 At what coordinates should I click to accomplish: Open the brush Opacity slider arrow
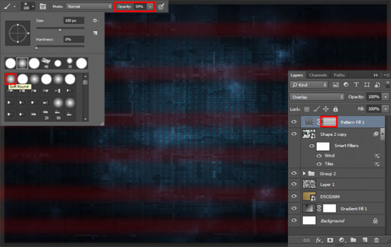[x=150, y=6]
